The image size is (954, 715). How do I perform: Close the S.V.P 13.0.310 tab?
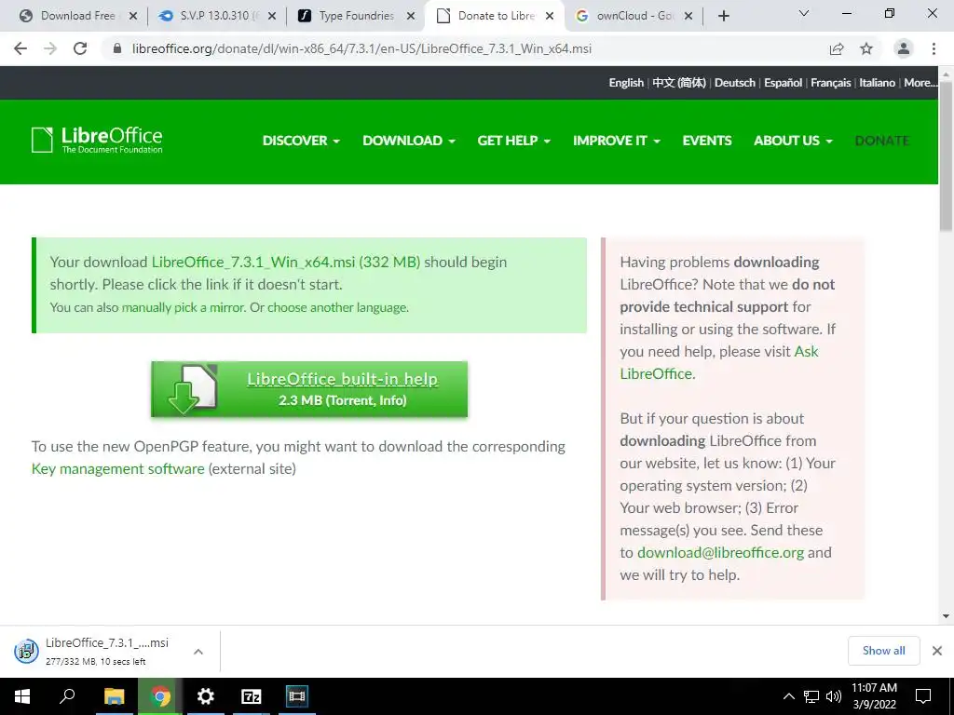(x=272, y=16)
